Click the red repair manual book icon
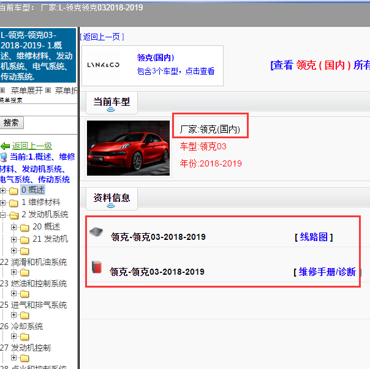Image resolution: width=370 pixels, height=369 pixels. coord(97,267)
